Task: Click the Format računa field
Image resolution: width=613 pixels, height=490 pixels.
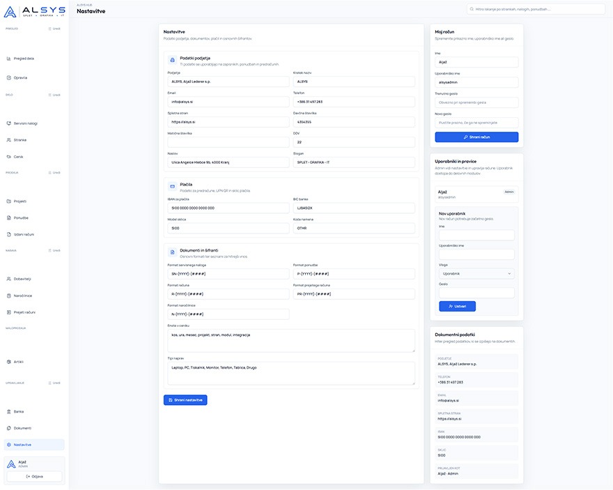Action: coord(228,294)
